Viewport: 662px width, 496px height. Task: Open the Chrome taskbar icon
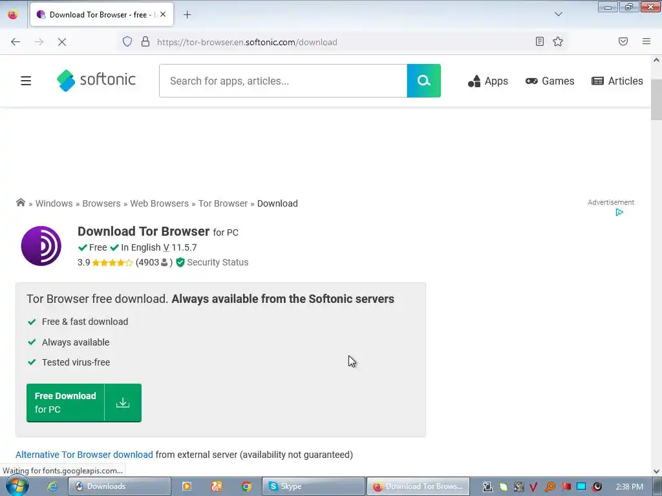click(x=246, y=486)
